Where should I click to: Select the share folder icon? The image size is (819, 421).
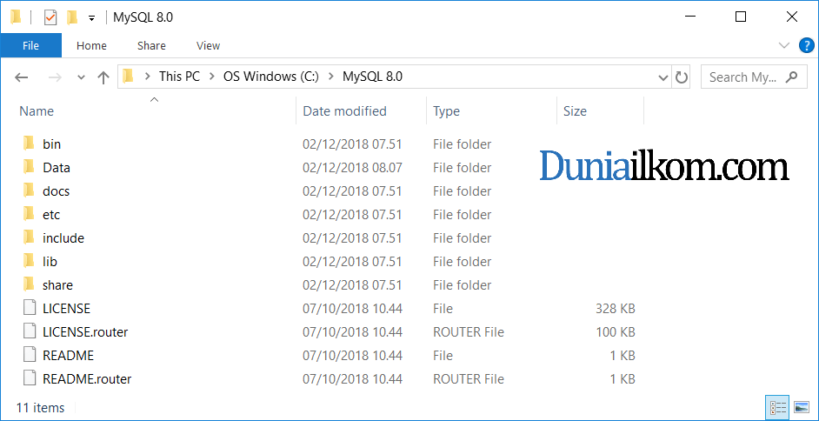click(x=29, y=284)
